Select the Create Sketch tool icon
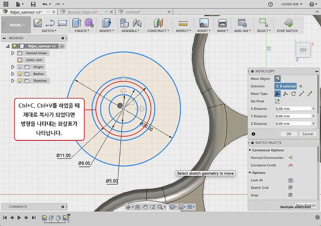 37,23
